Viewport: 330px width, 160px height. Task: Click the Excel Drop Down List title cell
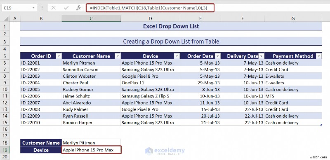pyautogui.click(x=171, y=26)
